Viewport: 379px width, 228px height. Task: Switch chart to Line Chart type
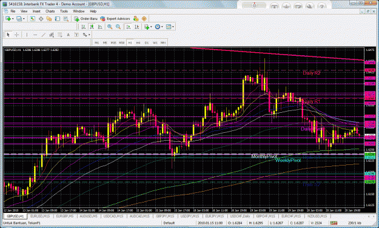coord(100,27)
